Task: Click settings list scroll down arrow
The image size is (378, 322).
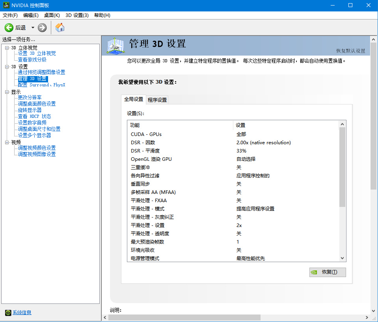Action: click(342, 257)
